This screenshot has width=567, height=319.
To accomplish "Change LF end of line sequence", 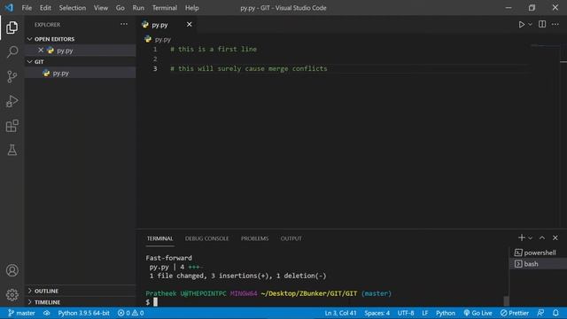I will [425, 313].
